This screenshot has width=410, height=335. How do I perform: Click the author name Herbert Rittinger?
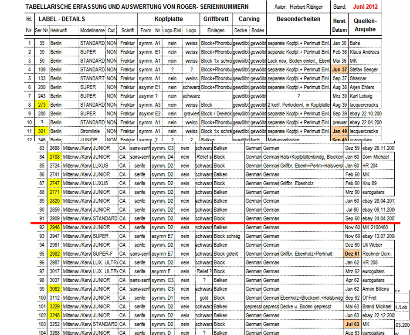pos(312,7)
